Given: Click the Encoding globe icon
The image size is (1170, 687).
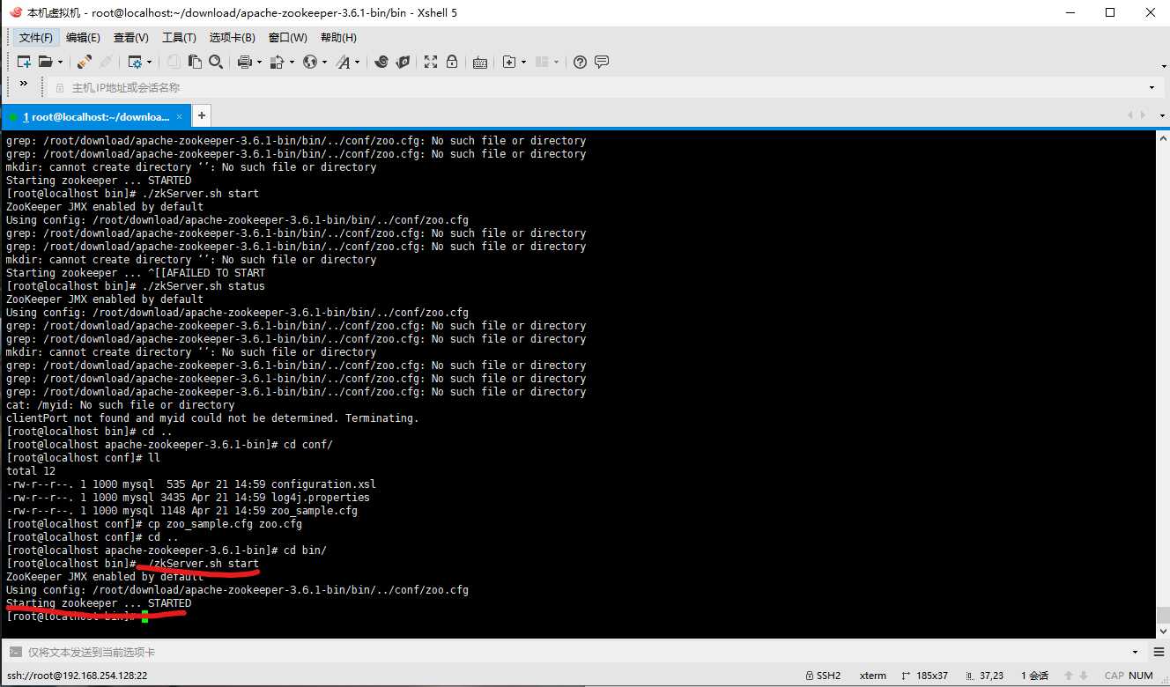Looking at the screenshot, I should [x=309, y=62].
